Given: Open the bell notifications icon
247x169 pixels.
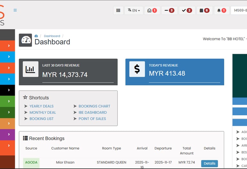Looking at the screenshot, I should pos(222,10).
